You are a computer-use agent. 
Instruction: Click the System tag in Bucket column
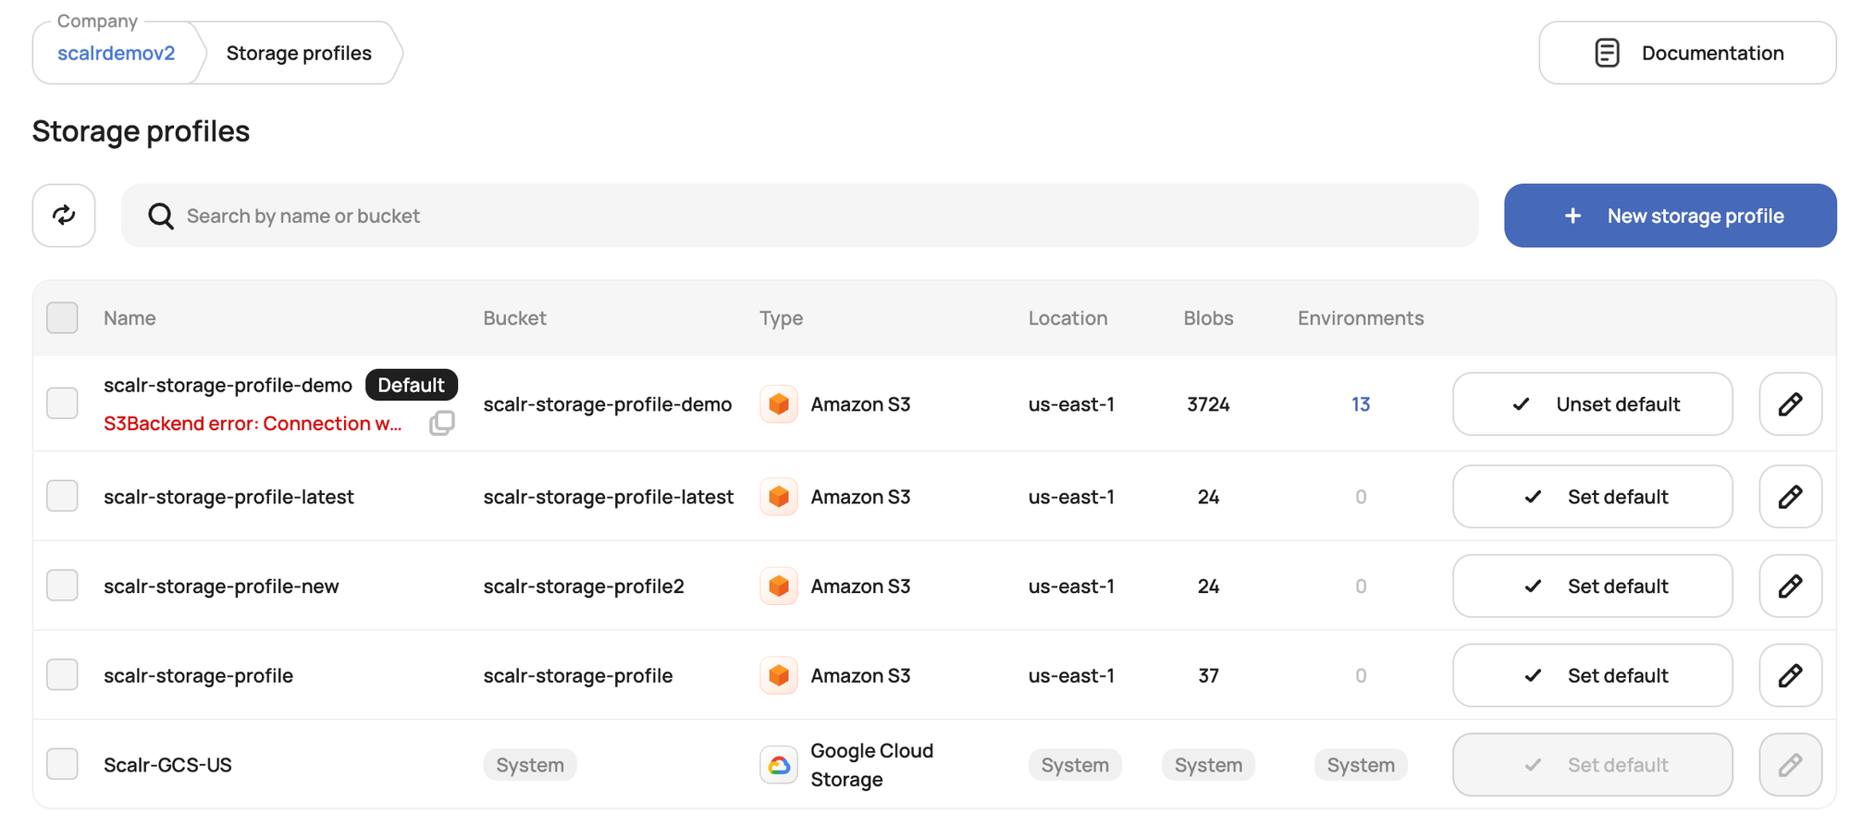(x=530, y=765)
